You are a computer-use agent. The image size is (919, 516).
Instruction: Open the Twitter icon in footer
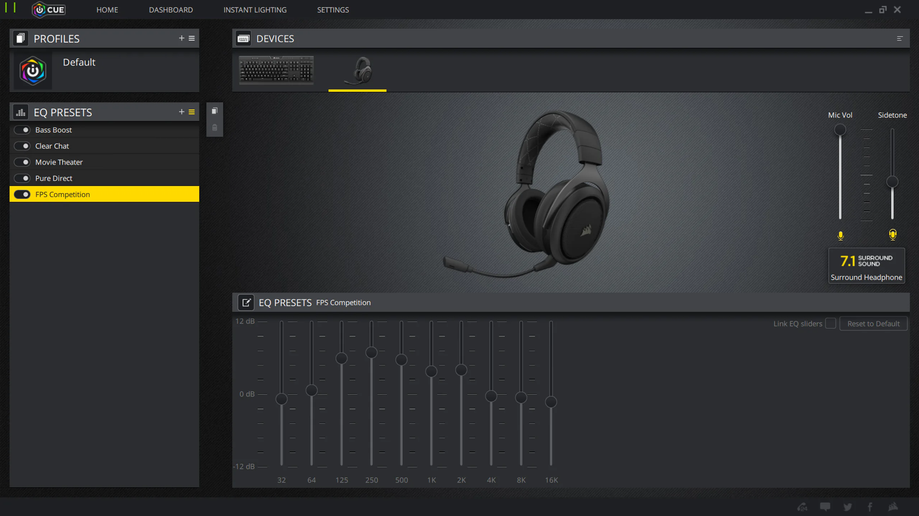(848, 507)
